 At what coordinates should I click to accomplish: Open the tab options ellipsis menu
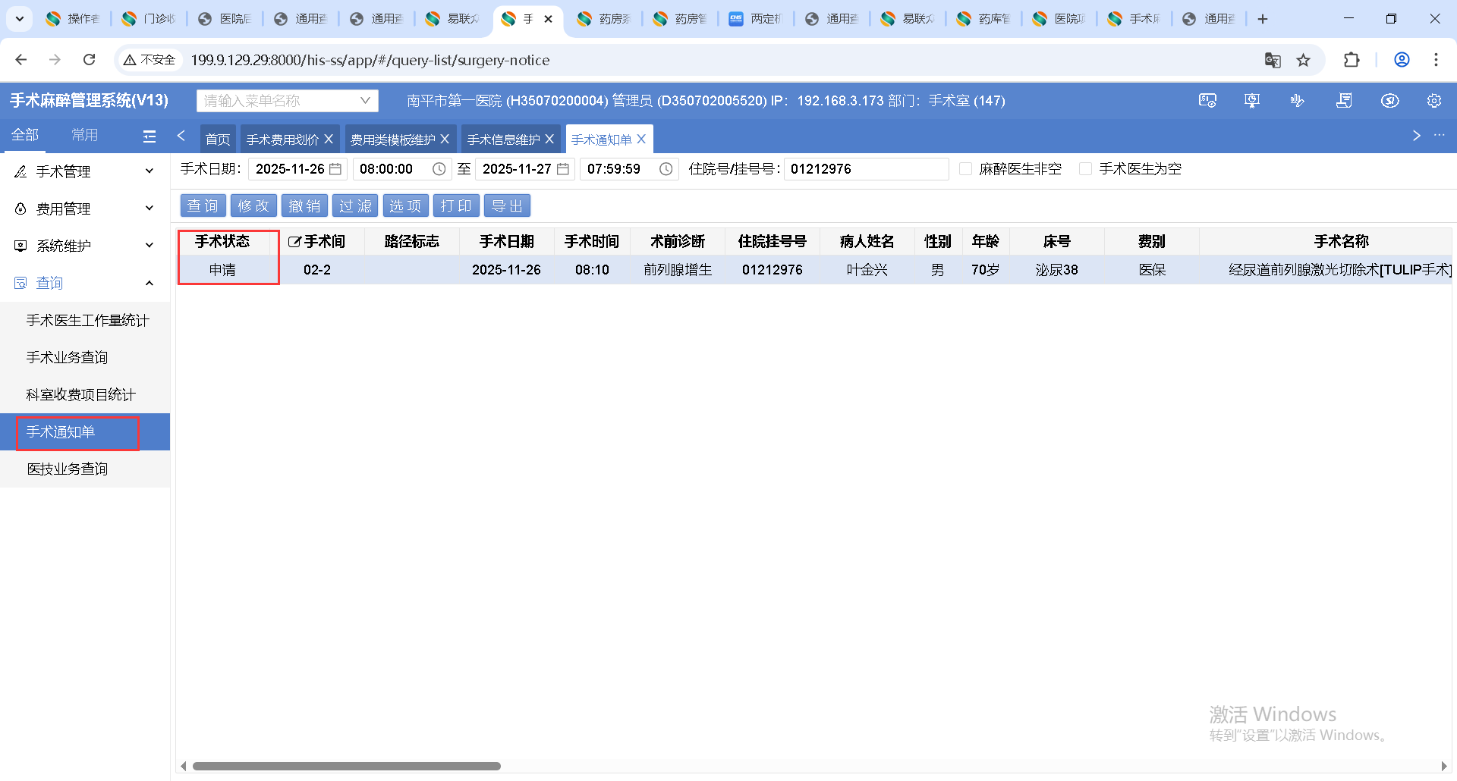coord(1440,135)
